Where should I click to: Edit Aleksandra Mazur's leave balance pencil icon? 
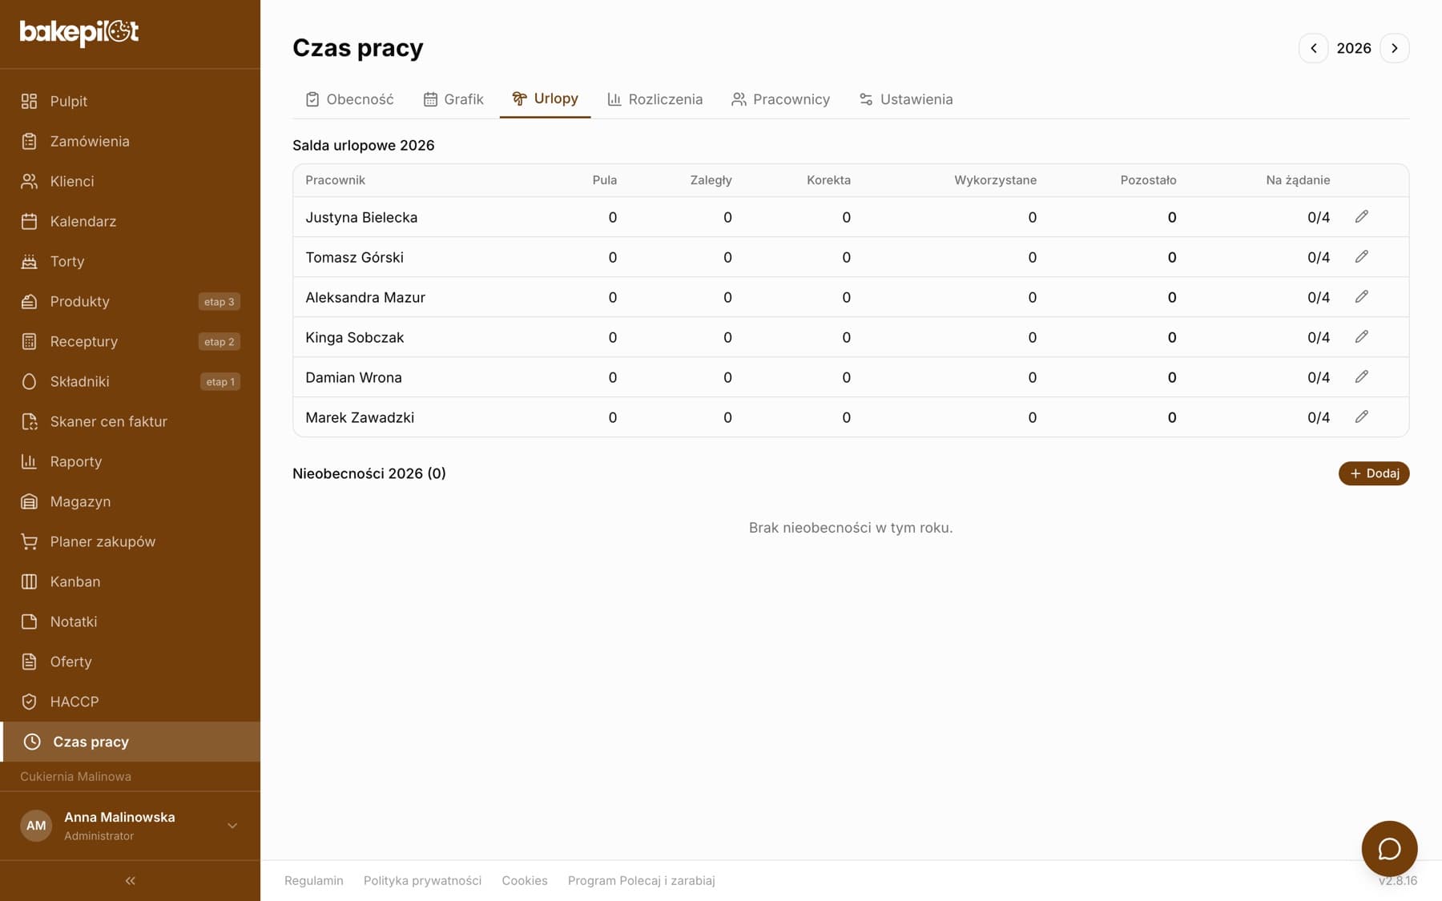point(1361,297)
